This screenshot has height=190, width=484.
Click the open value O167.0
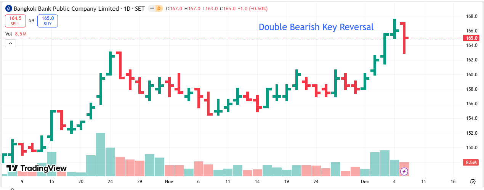coord(174,8)
